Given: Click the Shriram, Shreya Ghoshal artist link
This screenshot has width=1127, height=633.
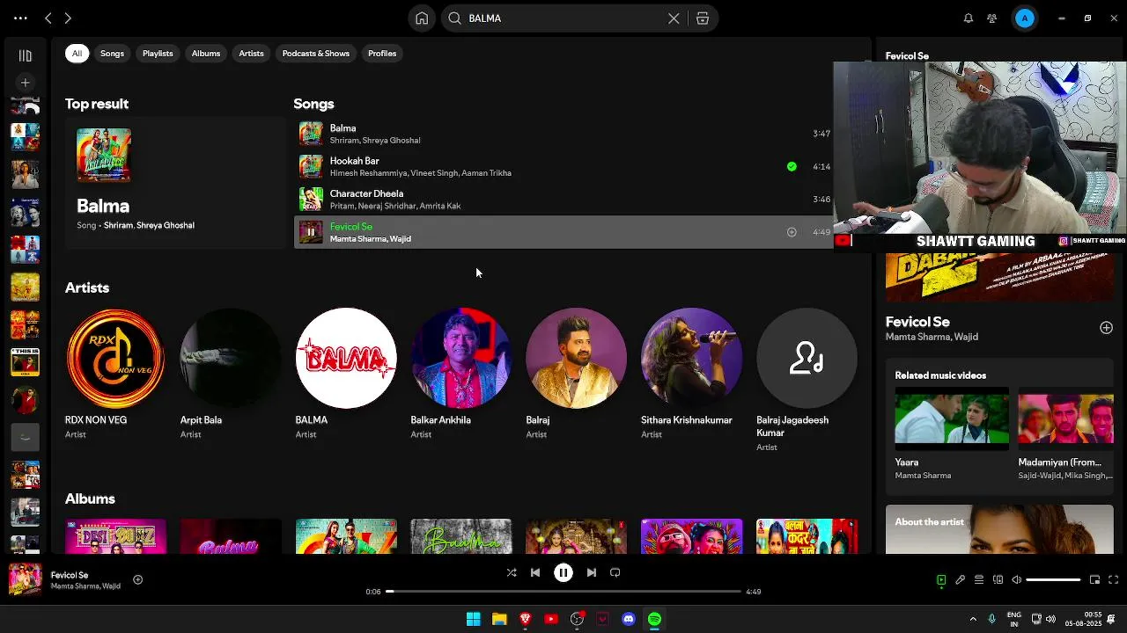Looking at the screenshot, I should click(149, 225).
